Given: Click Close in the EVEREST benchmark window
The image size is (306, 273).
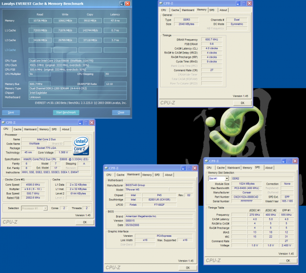Looking at the screenshot, I should pyautogui.click(x=121, y=113).
